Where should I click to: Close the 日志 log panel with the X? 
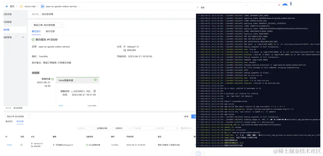coord(198,7)
